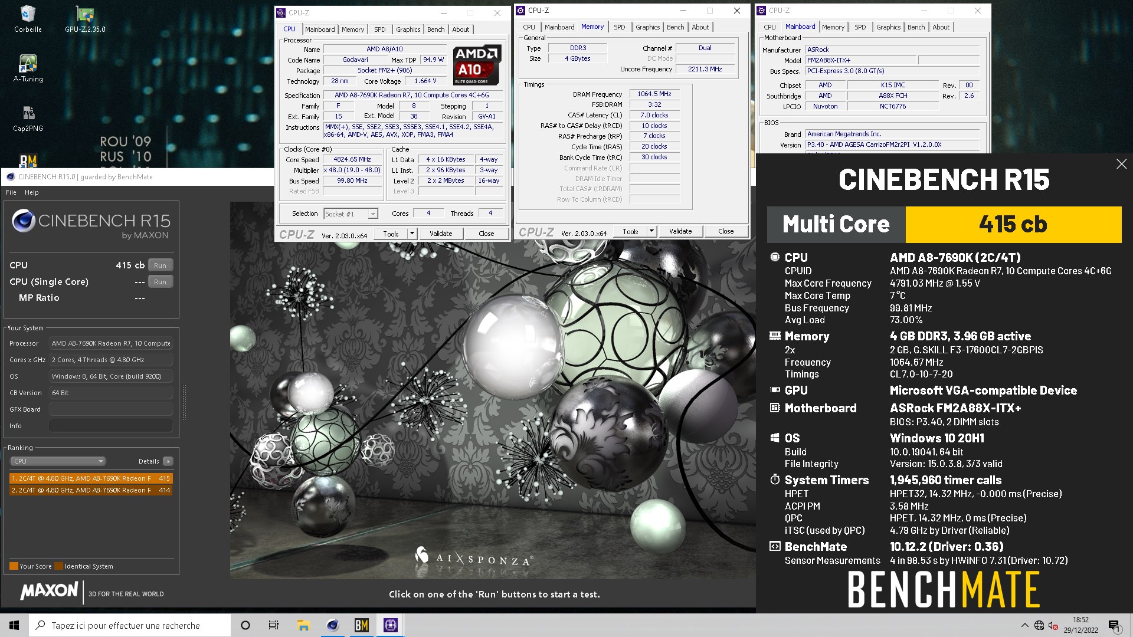
Task: Click the AMD A10 processor logo
Action: (477, 65)
